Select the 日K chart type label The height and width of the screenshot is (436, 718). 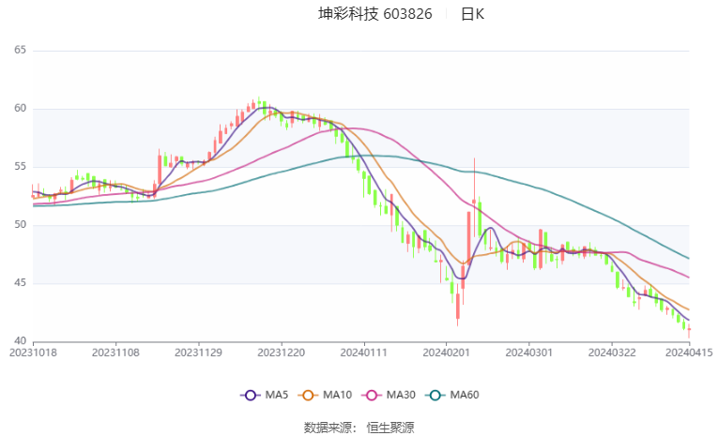pos(472,14)
